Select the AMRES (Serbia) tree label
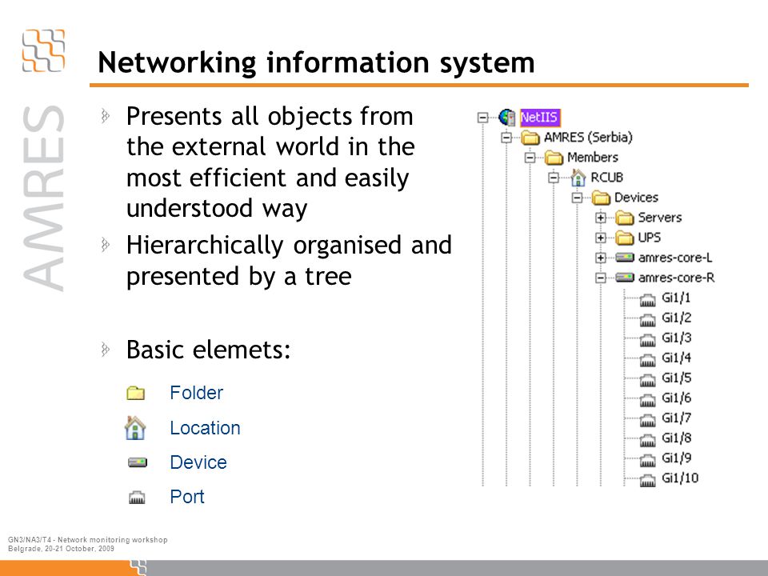 pos(588,137)
